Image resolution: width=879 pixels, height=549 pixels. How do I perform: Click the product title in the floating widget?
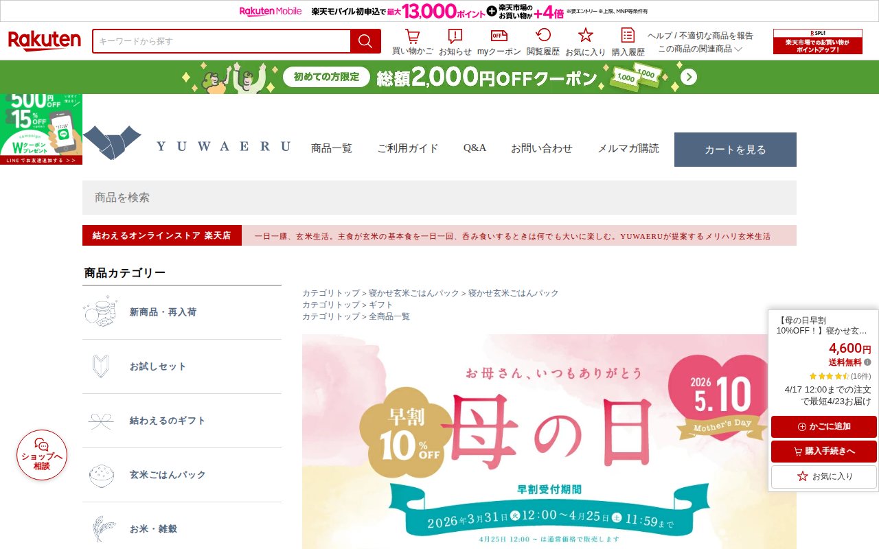click(x=822, y=325)
